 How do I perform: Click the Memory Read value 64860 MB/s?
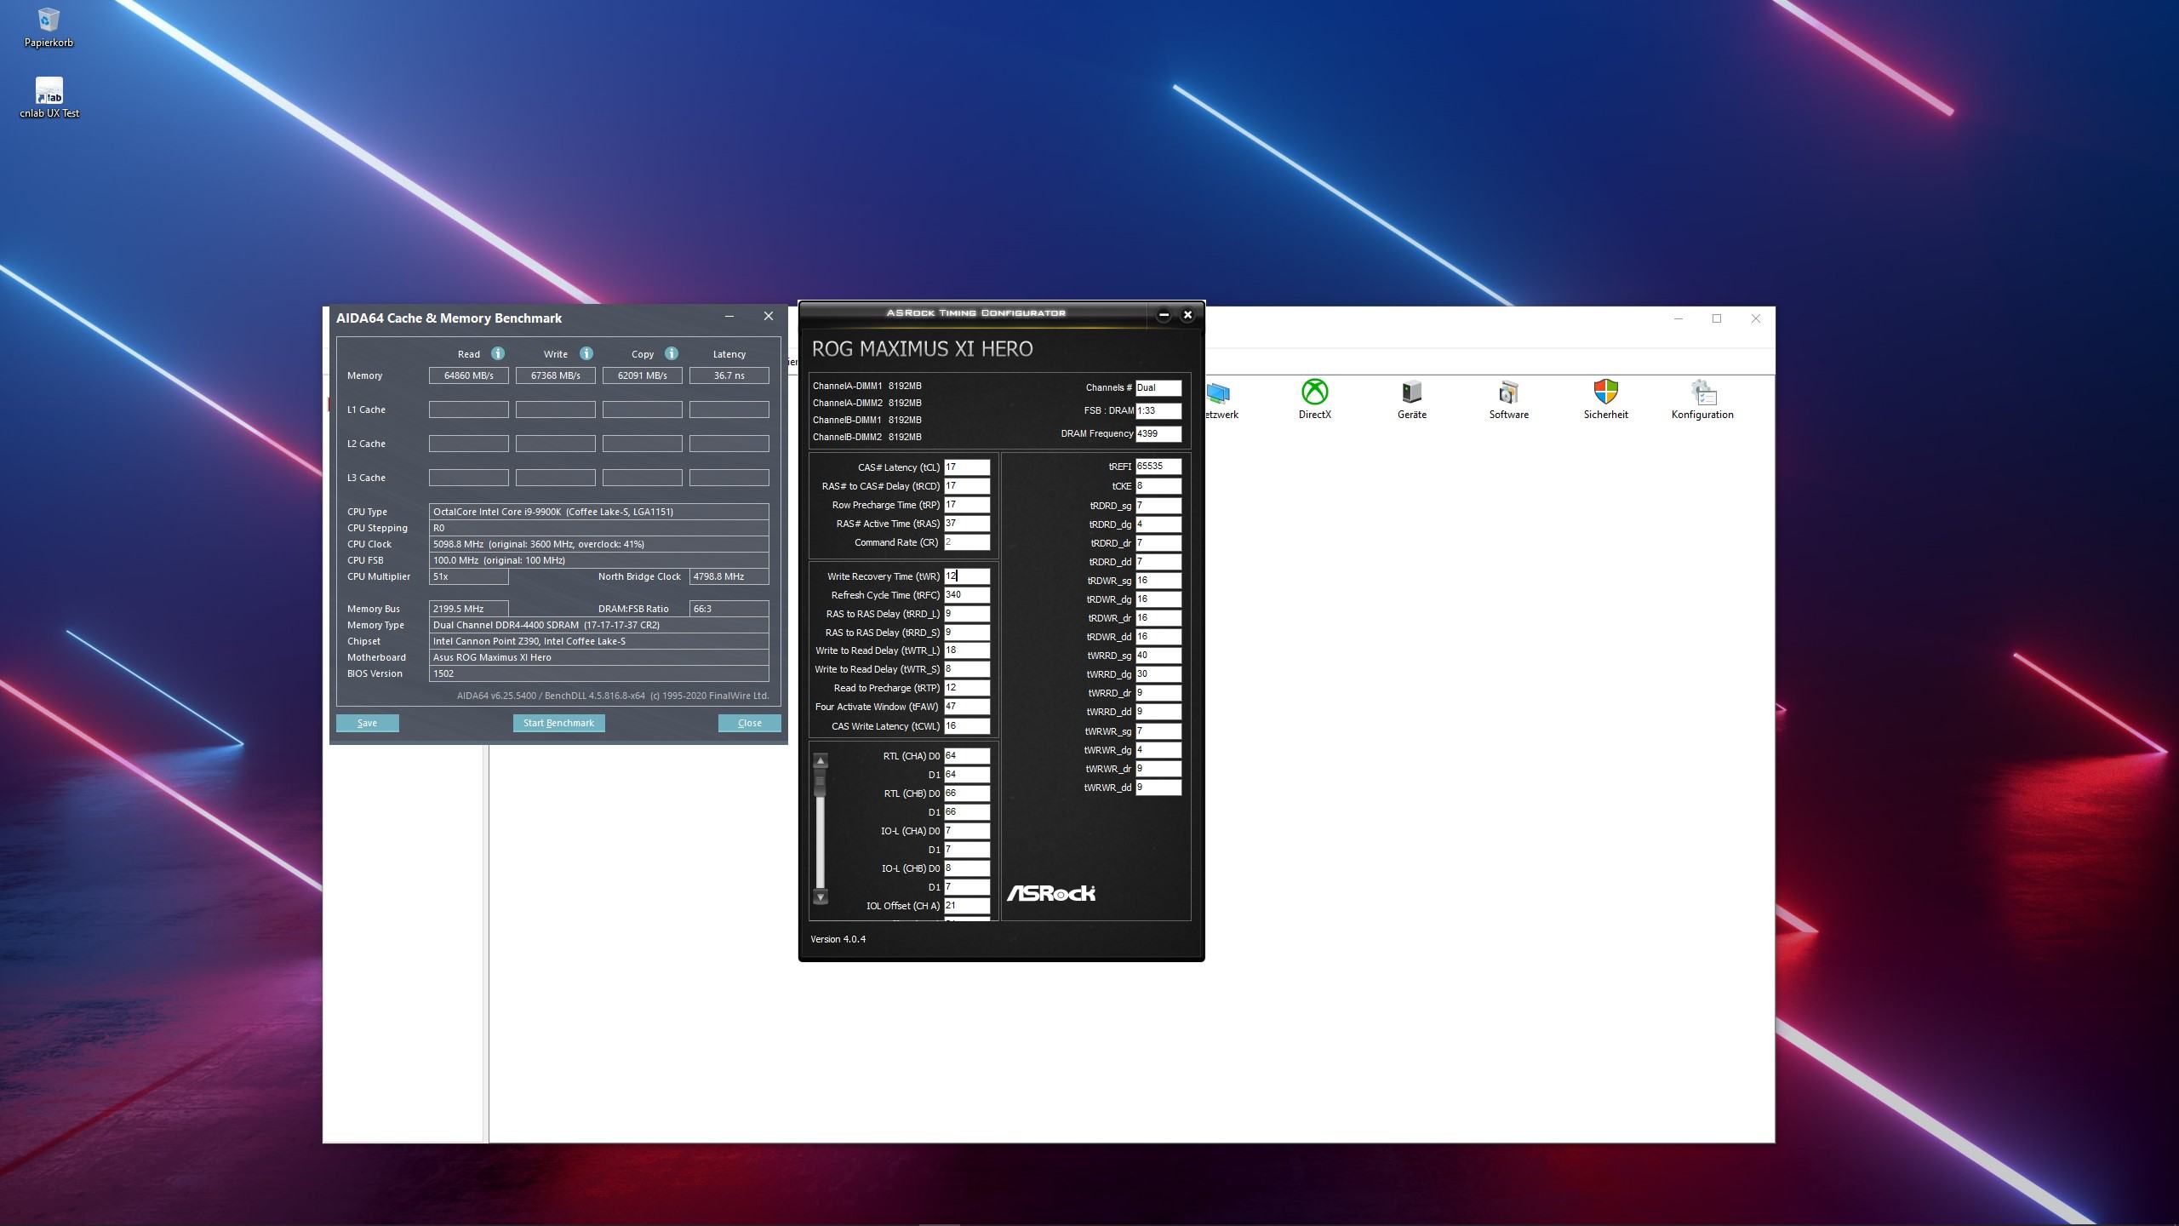click(x=469, y=375)
